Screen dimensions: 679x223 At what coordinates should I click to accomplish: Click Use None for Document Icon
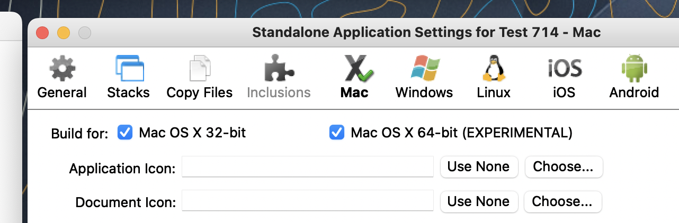pyautogui.click(x=478, y=201)
